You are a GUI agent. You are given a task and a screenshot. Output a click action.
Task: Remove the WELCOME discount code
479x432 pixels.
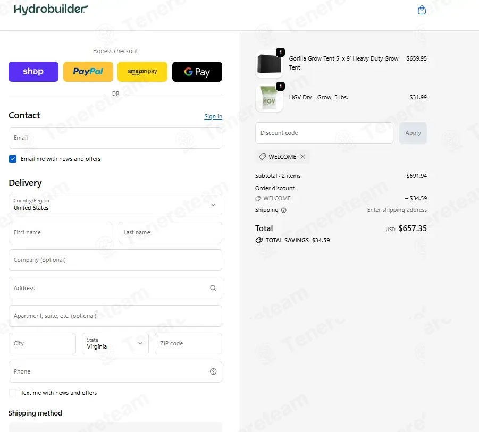coord(302,157)
